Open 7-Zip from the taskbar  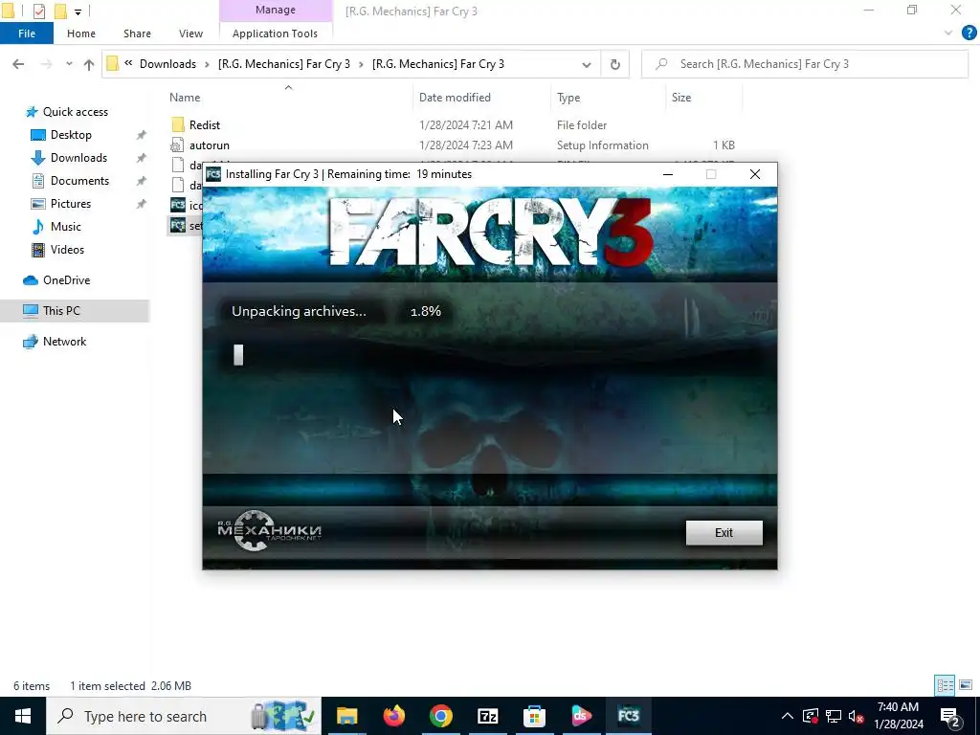click(487, 716)
